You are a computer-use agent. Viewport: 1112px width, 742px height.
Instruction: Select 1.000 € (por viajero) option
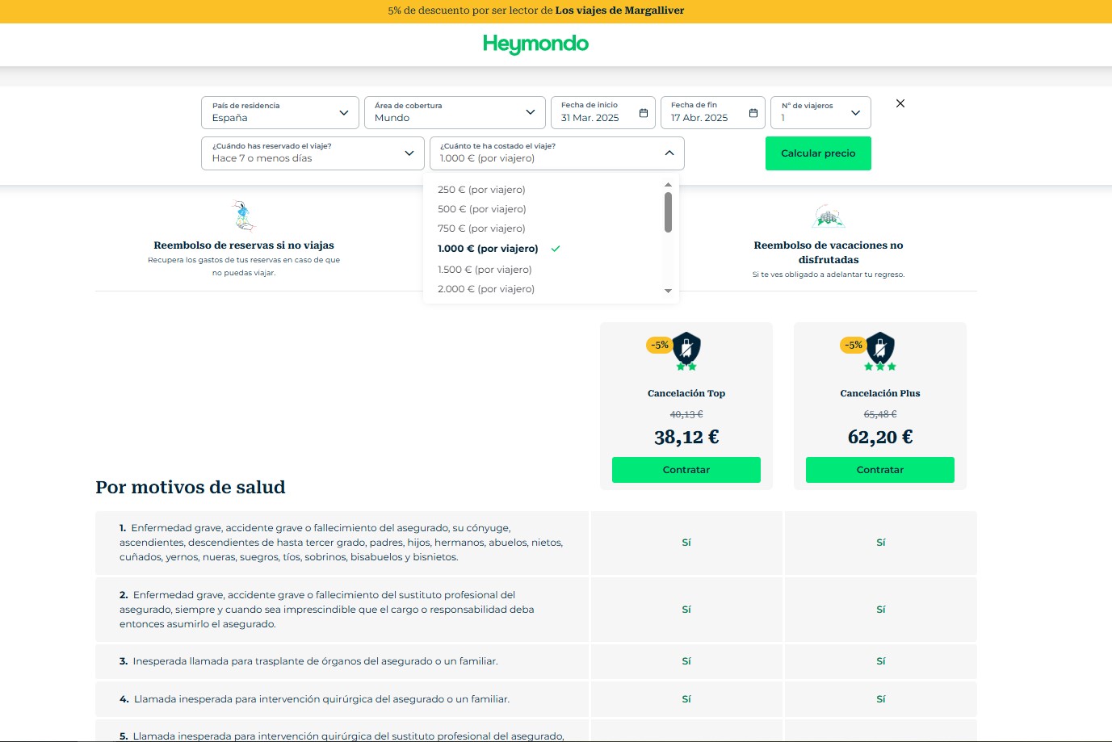(x=488, y=249)
